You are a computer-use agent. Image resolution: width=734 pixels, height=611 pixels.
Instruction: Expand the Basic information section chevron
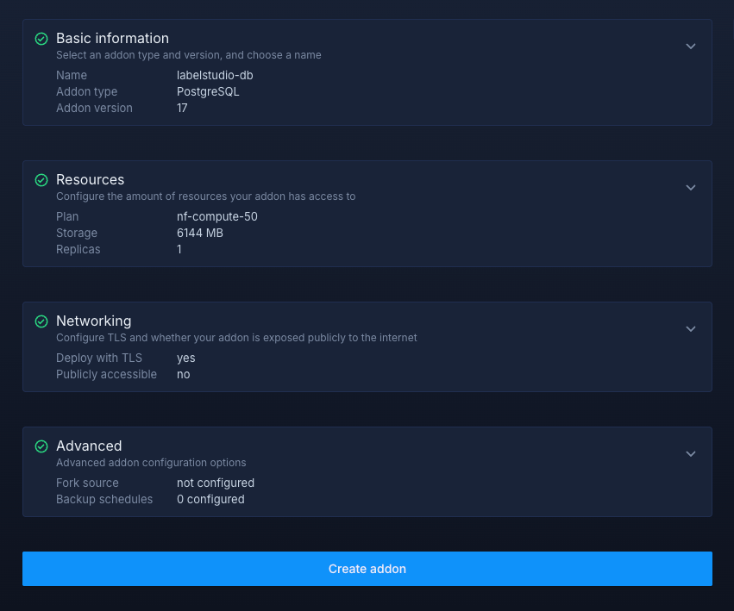click(690, 47)
